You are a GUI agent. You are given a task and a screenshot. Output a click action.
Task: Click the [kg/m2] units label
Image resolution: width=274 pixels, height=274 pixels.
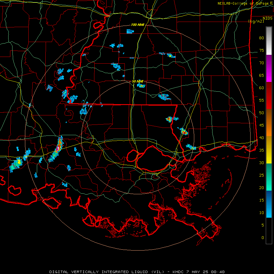(256, 21)
